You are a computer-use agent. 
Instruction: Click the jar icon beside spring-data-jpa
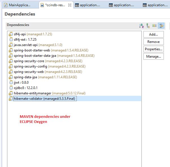pyautogui.click(x=11, y=77)
